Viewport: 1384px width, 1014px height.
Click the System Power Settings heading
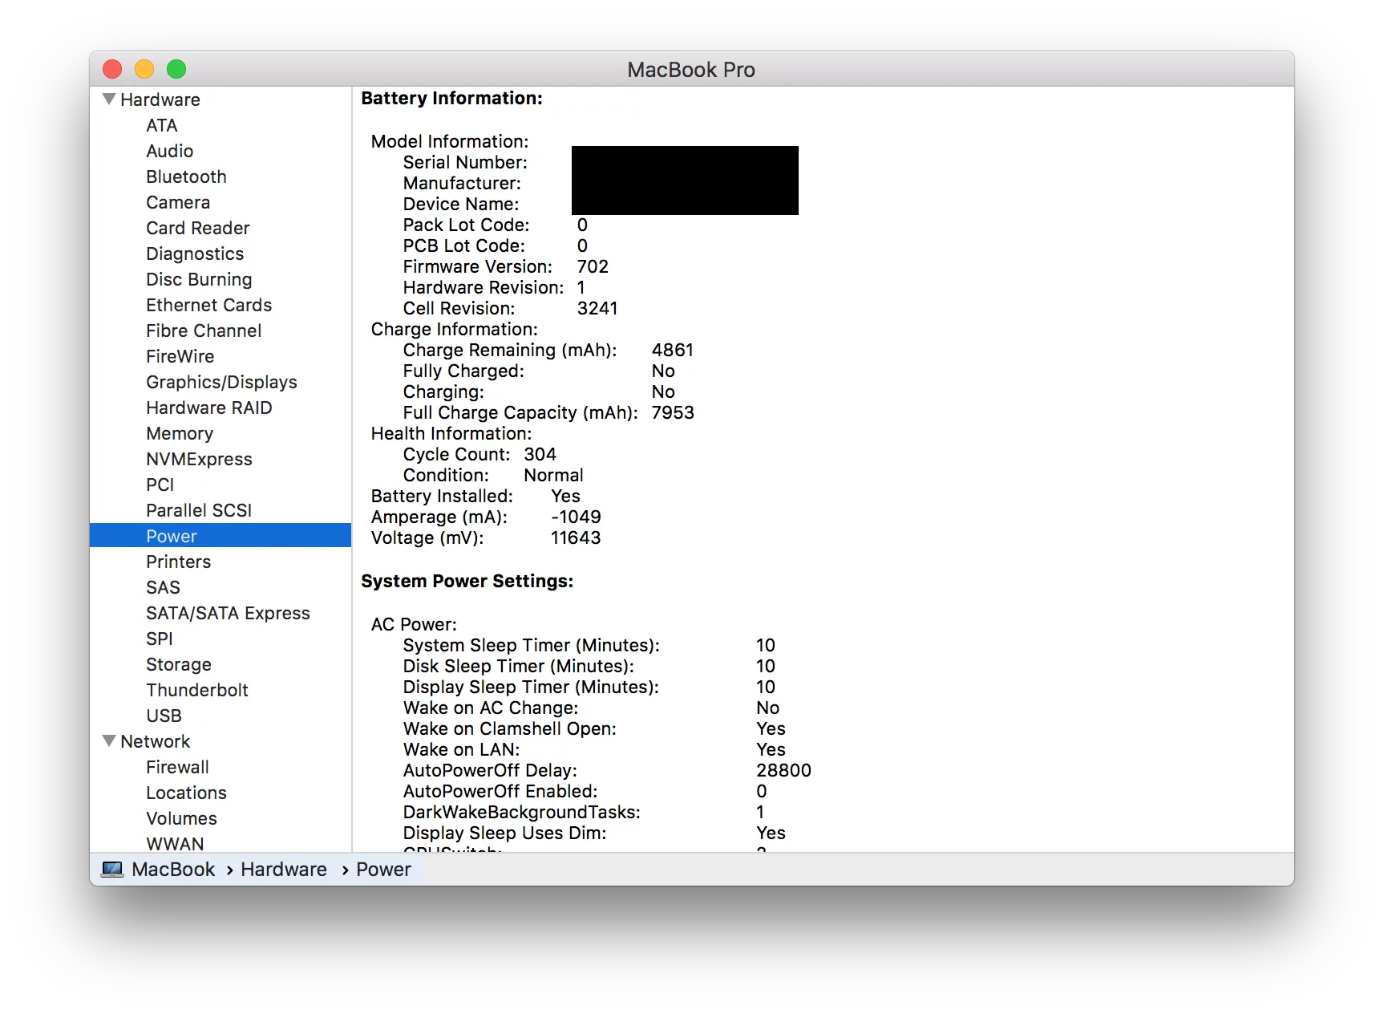(x=467, y=581)
